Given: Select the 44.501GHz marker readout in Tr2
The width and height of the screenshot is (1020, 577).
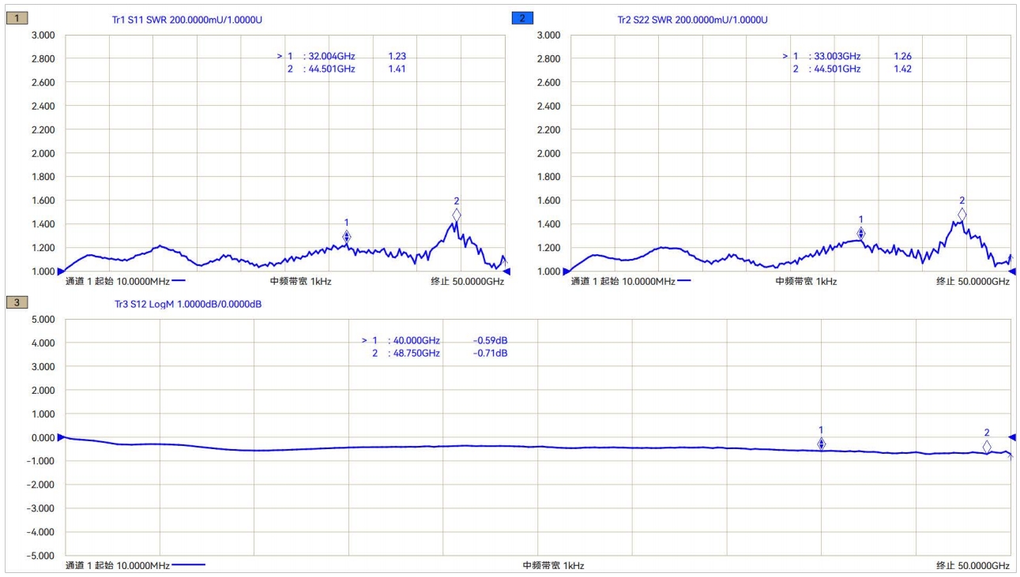Looking at the screenshot, I should point(834,69).
